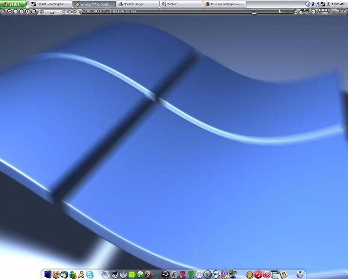The height and width of the screenshot is (279, 348).
Task: Open the Winamp main menu icon
Action: point(3,10)
